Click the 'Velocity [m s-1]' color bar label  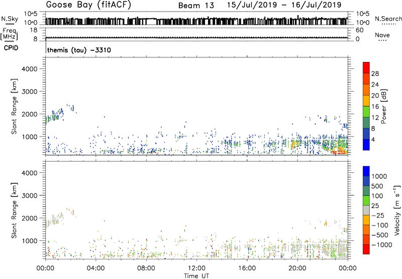(397, 210)
